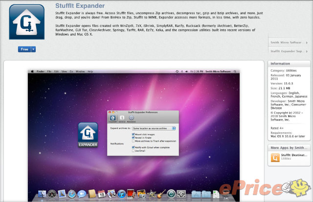
Task: Open iChat speech-bubble icon in the dock
Action: pyautogui.click(x=82, y=194)
